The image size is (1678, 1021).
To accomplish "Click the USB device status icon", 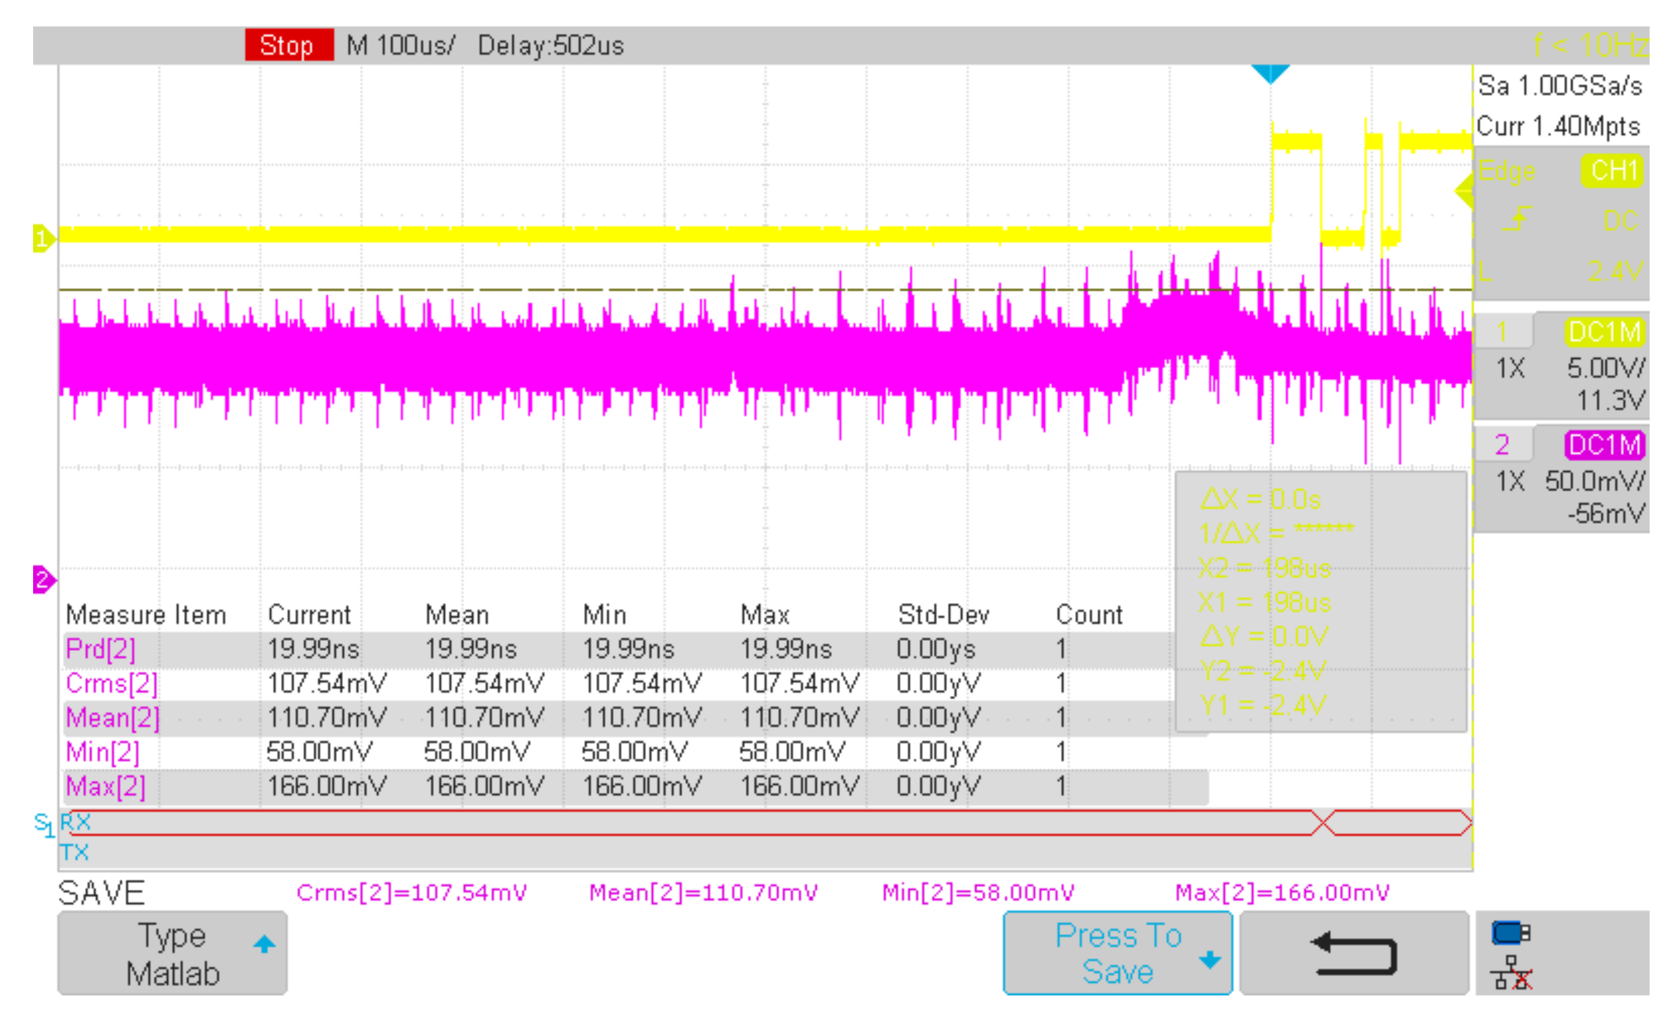I will [1511, 932].
